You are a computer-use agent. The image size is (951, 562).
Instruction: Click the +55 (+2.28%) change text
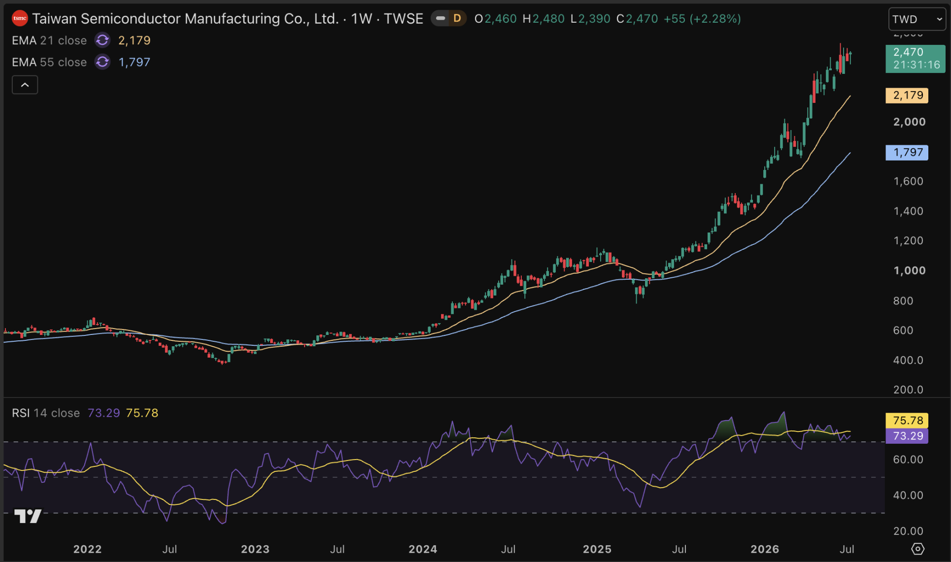click(x=702, y=19)
